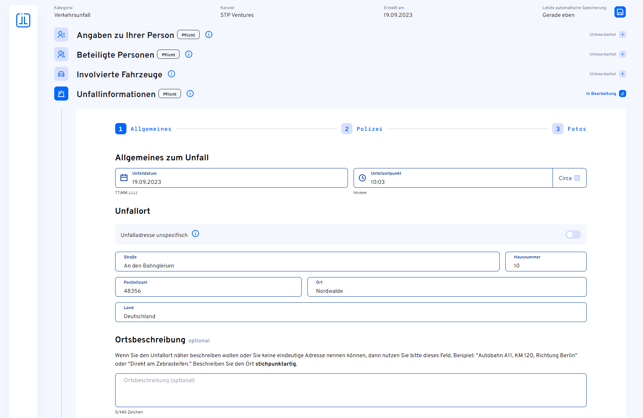Click the Pflicht badge beside Beteiligte Personen
Viewport: 643px width, 418px height.
point(168,54)
